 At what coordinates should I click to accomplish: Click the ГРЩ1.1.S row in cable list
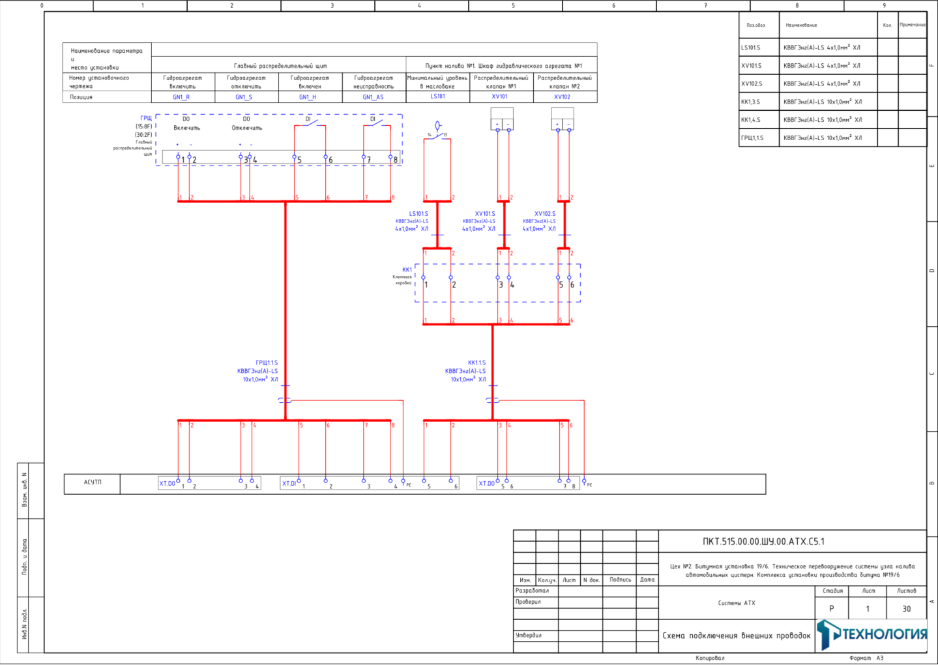pyautogui.click(x=832, y=138)
